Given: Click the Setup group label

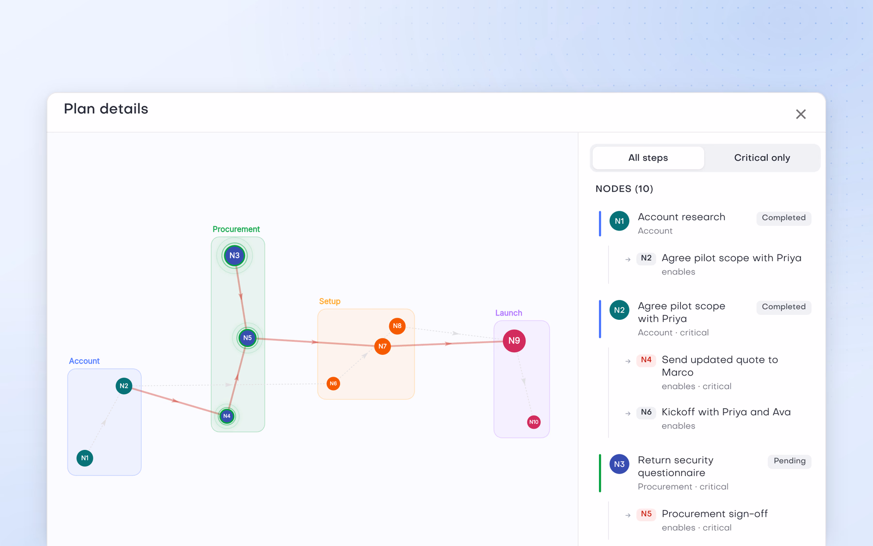Looking at the screenshot, I should [x=330, y=301].
